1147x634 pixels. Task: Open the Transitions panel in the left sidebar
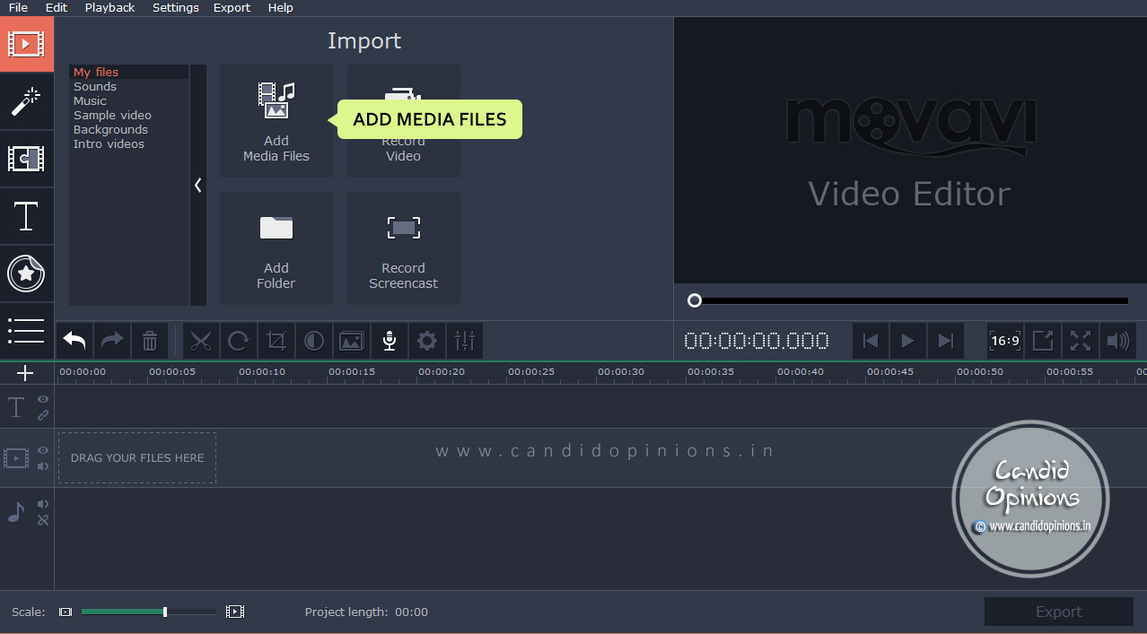[x=26, y=159]
